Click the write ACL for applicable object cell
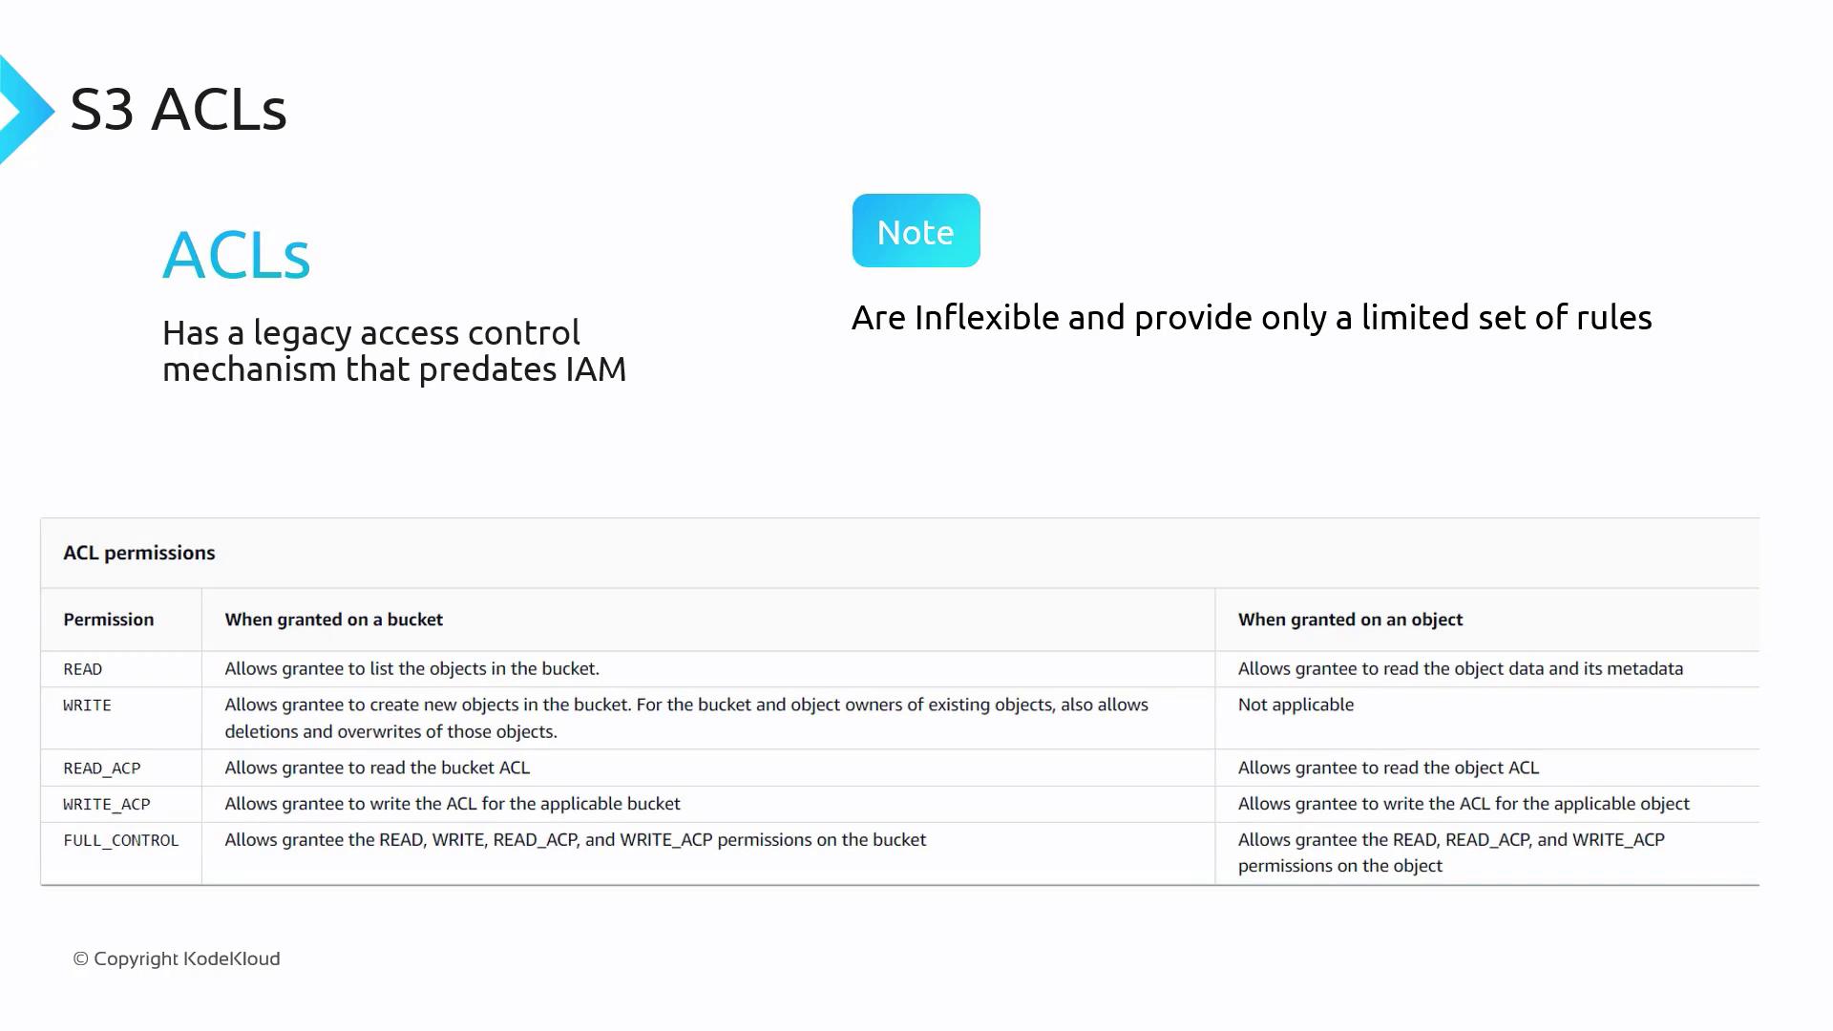The image size is (1833, 1031). point(1464,804)
